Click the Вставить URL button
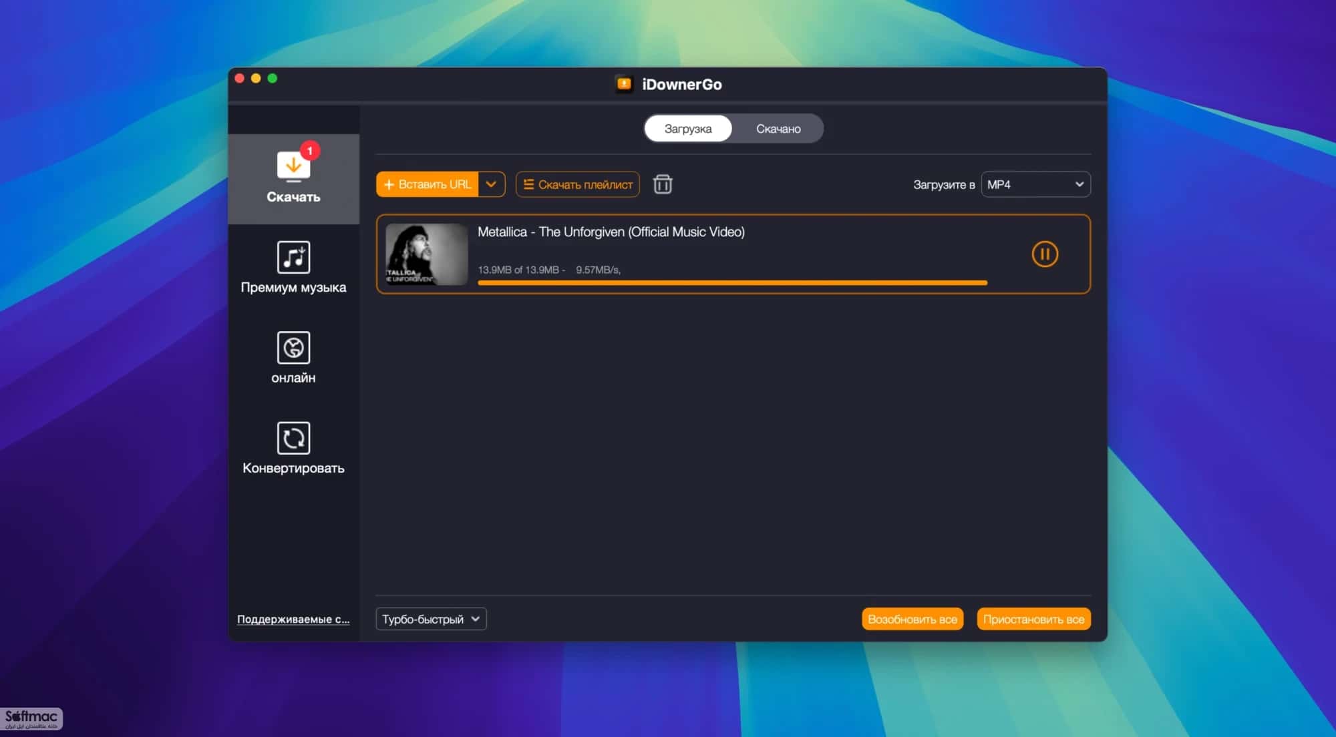The width and height of the screenshot is (1336, 737). 428,184
